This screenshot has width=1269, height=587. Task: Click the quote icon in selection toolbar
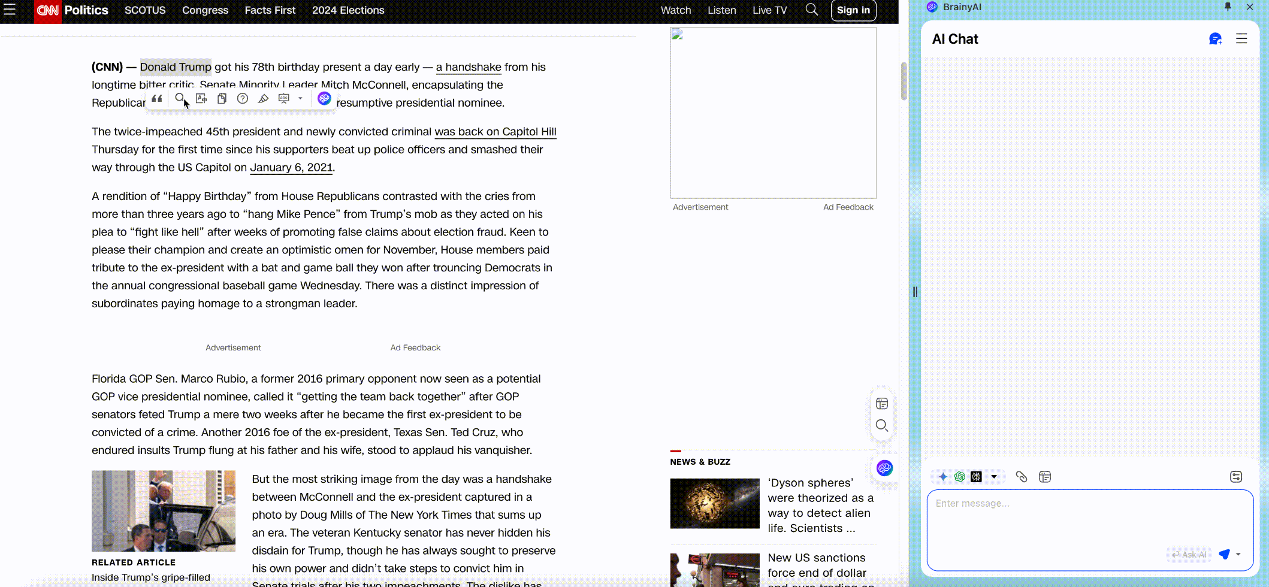pos(157,99)
